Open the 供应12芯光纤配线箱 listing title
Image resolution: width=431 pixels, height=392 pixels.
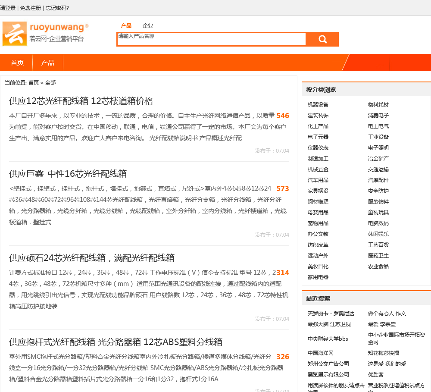pos(81,101)
